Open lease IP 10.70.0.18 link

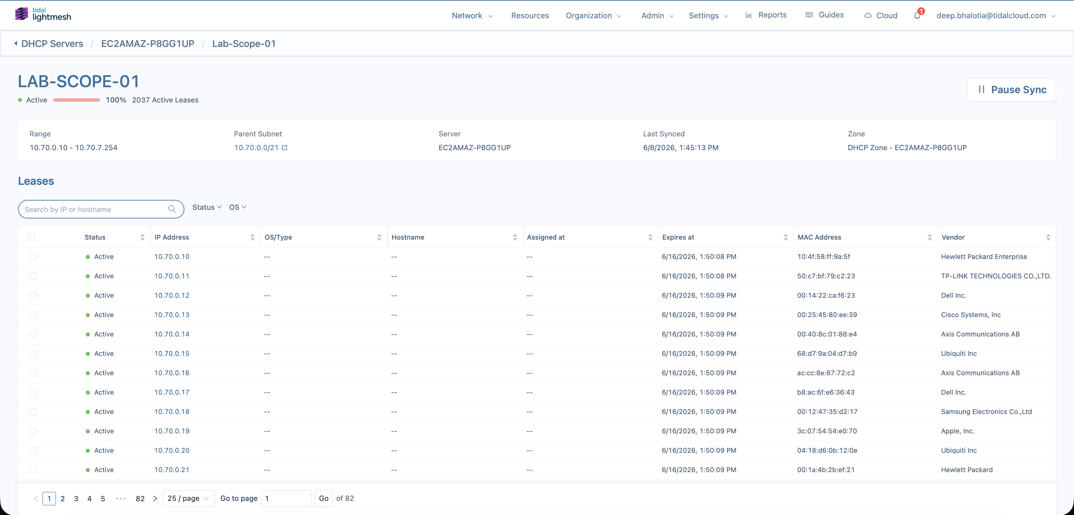coord(172,412)
